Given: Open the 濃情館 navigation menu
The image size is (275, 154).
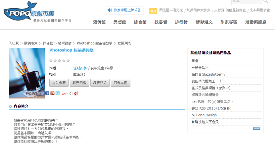Looking at the screenshot, I should click(x=99, y=22).
